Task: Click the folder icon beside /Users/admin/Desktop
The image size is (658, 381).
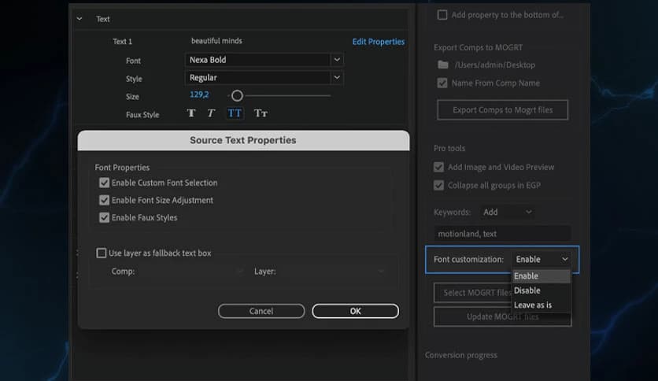Action: point(442,65)
